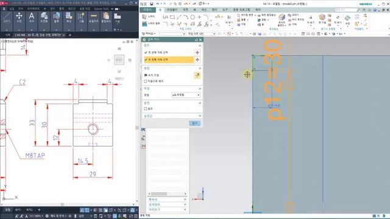Click the Block panel icon in AutoCAD ribbon

pyautogui.click(x=57, y=16)
